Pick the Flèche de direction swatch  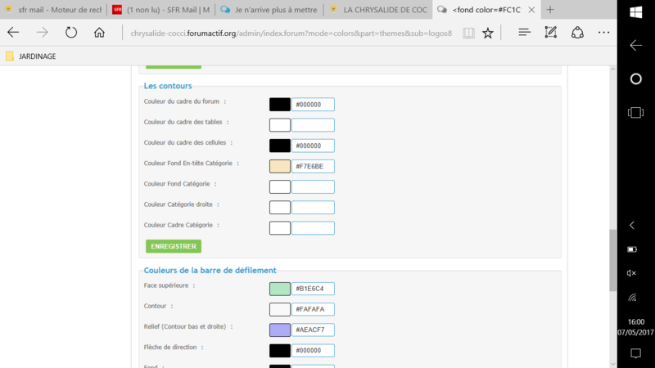click(x=280, y=351)
